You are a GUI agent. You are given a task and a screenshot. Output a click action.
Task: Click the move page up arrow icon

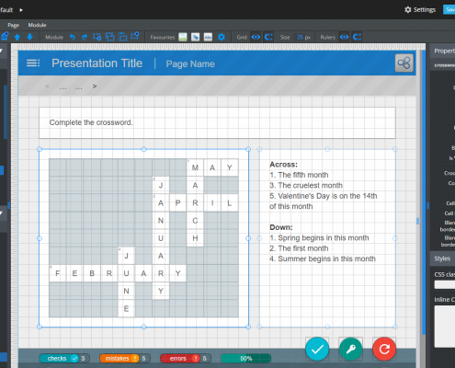(x=17, y=37)
